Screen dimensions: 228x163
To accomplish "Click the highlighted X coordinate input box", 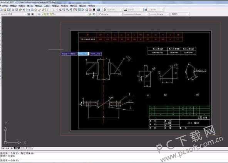I will [x=84, y=54].
